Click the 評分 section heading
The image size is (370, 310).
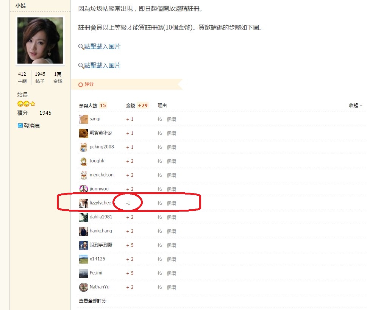tap(89, 84)
